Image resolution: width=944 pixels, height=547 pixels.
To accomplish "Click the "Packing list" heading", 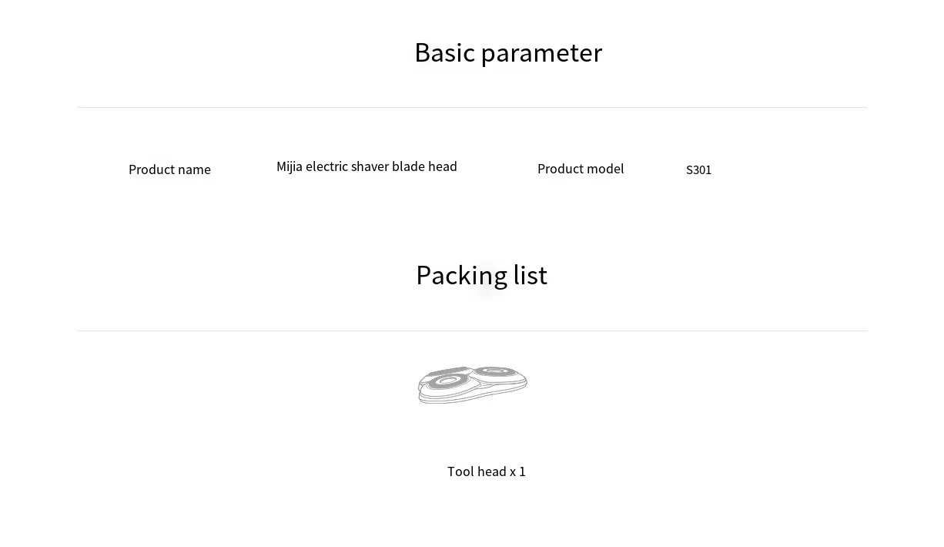I will (481, 275).
